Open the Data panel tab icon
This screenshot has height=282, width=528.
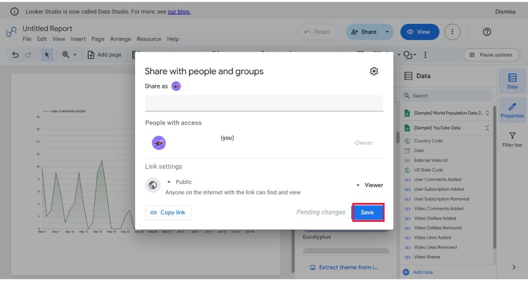click(x=512, y=81)
